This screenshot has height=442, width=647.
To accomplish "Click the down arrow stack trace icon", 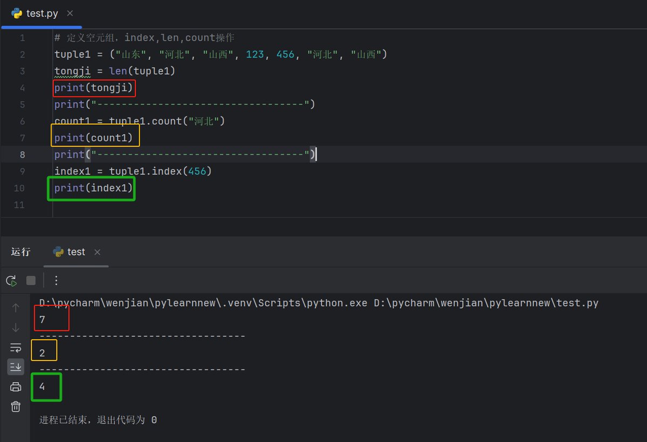I will click(16, 327).
